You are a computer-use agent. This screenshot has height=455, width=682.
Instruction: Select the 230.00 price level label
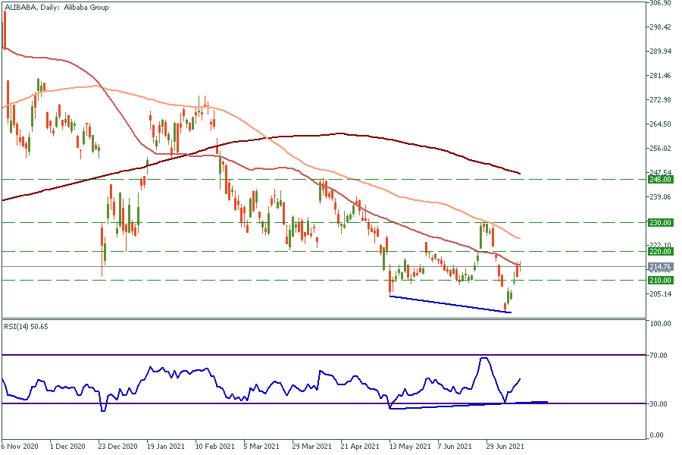(661, 222)
